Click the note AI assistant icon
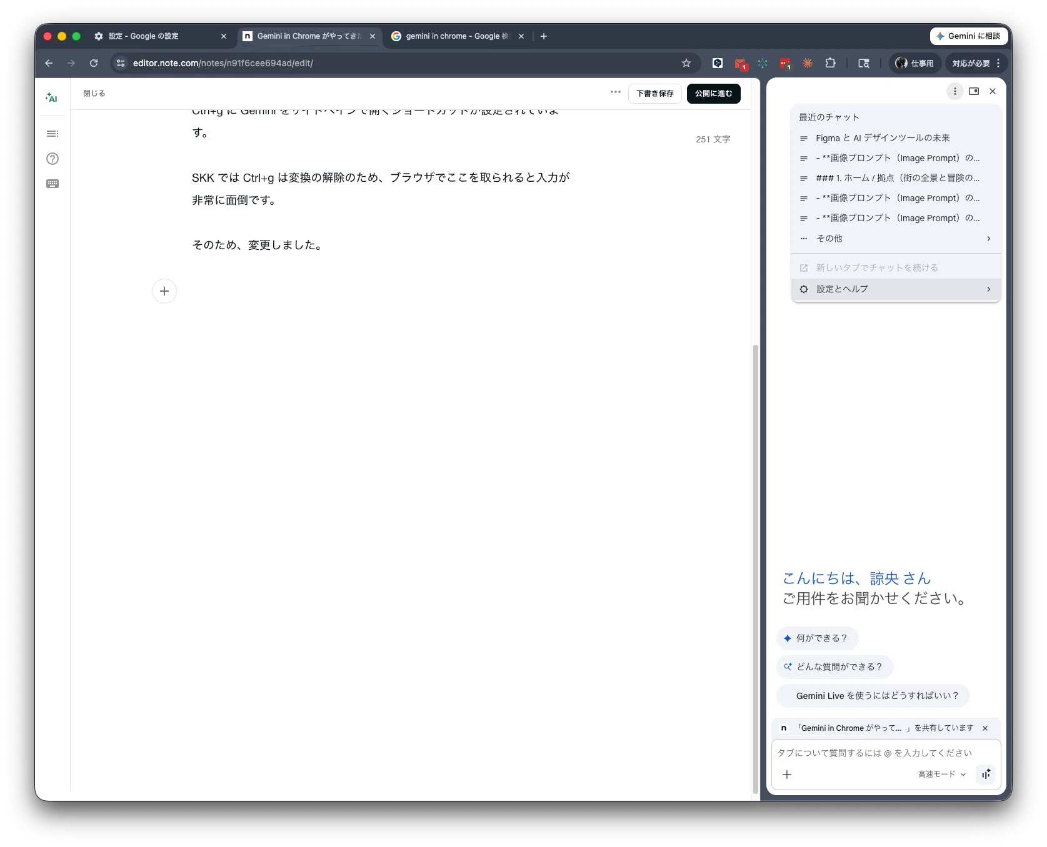The height and width of the screenshot is (847, 1047). click(52, 97)
